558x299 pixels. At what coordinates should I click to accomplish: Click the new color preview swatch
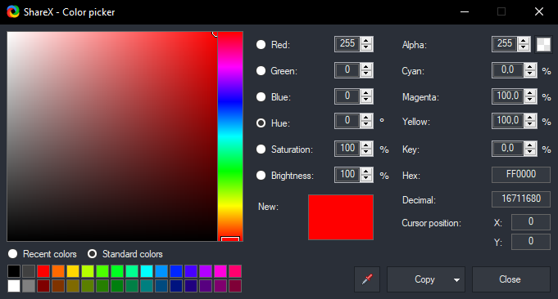pyautogui.click(x=341, y=217)
